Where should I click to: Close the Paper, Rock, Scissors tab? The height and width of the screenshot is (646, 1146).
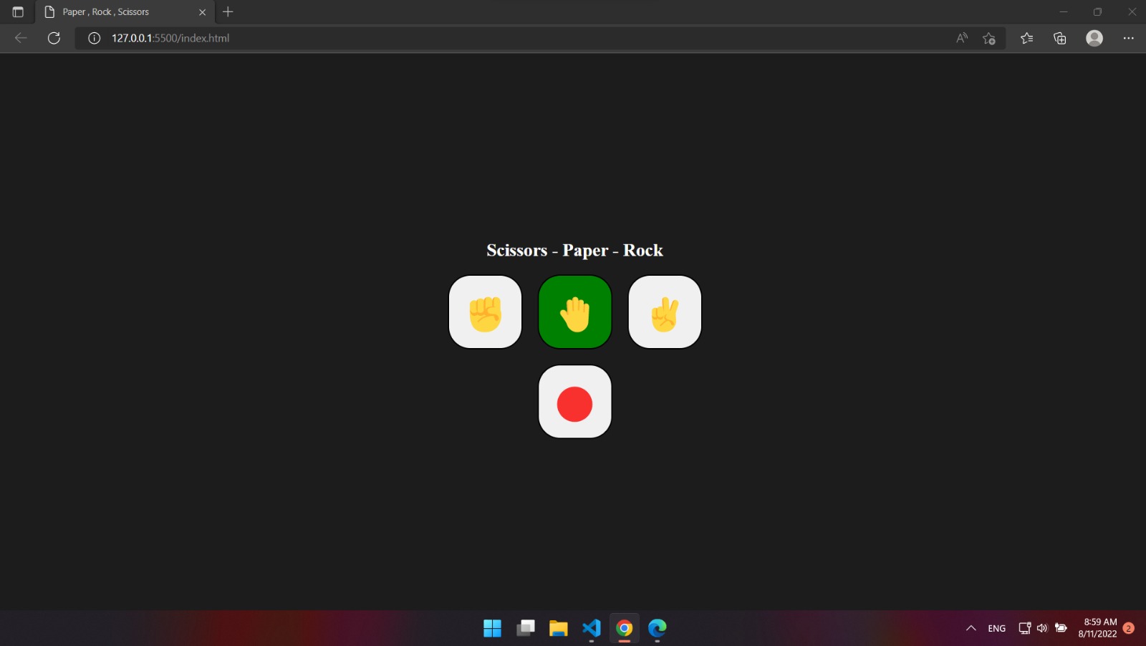pyautogui.click(x=202, y=12)
